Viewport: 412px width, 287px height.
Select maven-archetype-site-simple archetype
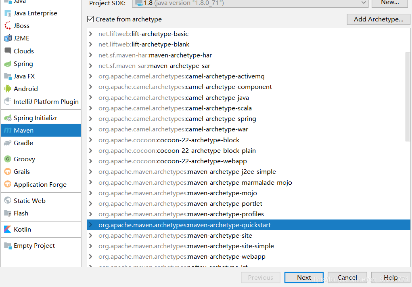click(x=249, y=246)
